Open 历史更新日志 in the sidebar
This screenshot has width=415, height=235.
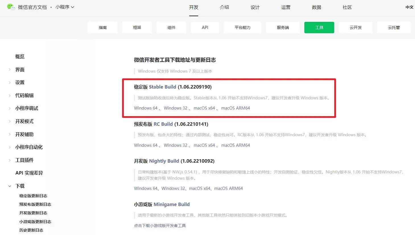31,230
